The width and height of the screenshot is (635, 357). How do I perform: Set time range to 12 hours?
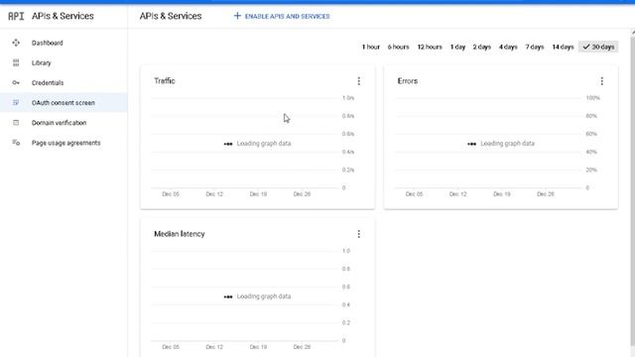[x=430, y=47]
